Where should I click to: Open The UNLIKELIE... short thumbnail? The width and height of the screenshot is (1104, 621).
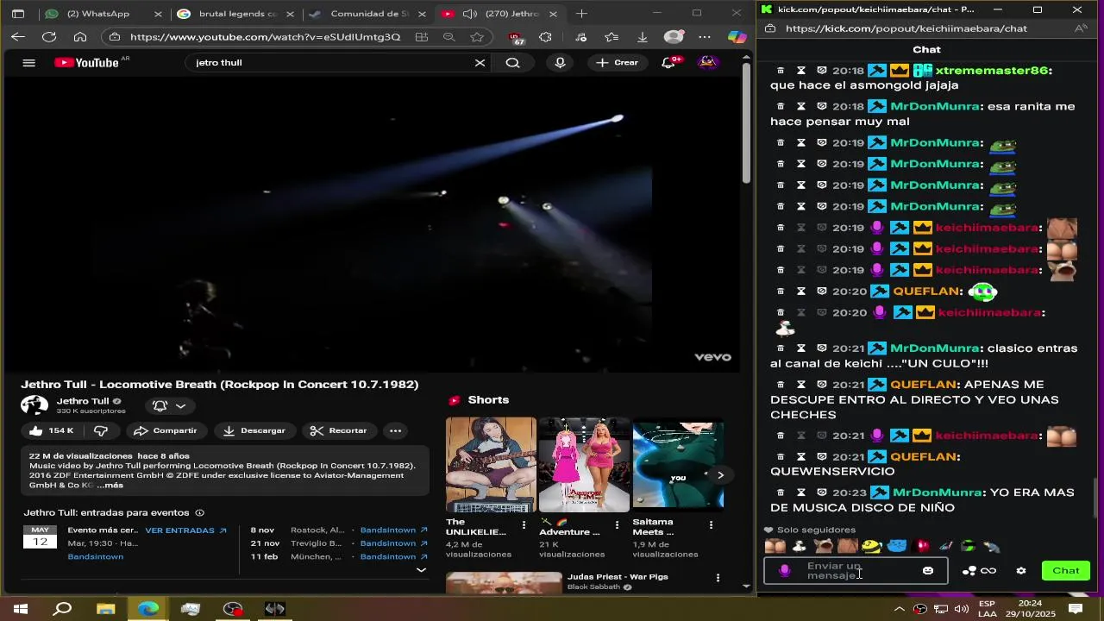[x=491, y=464]
